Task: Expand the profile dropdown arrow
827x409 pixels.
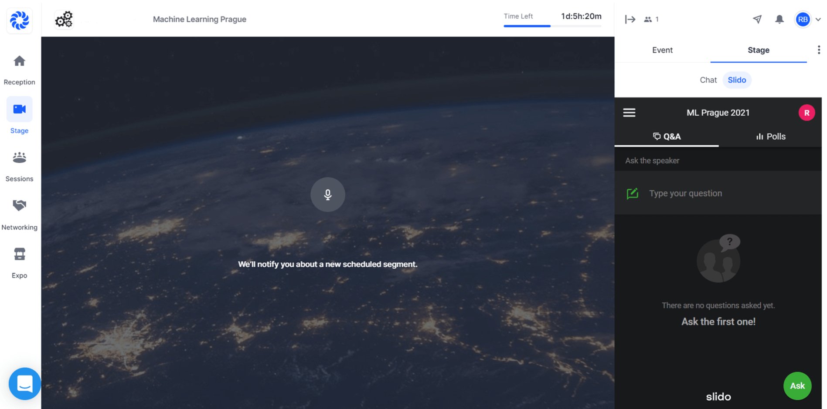Action: point(818,19)
